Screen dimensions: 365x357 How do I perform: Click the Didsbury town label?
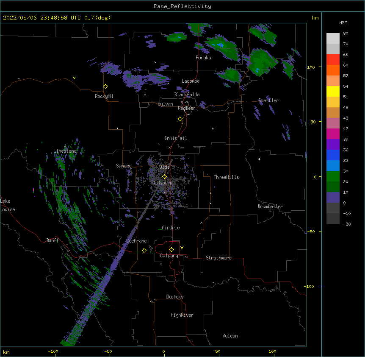(x=162, y=183)
